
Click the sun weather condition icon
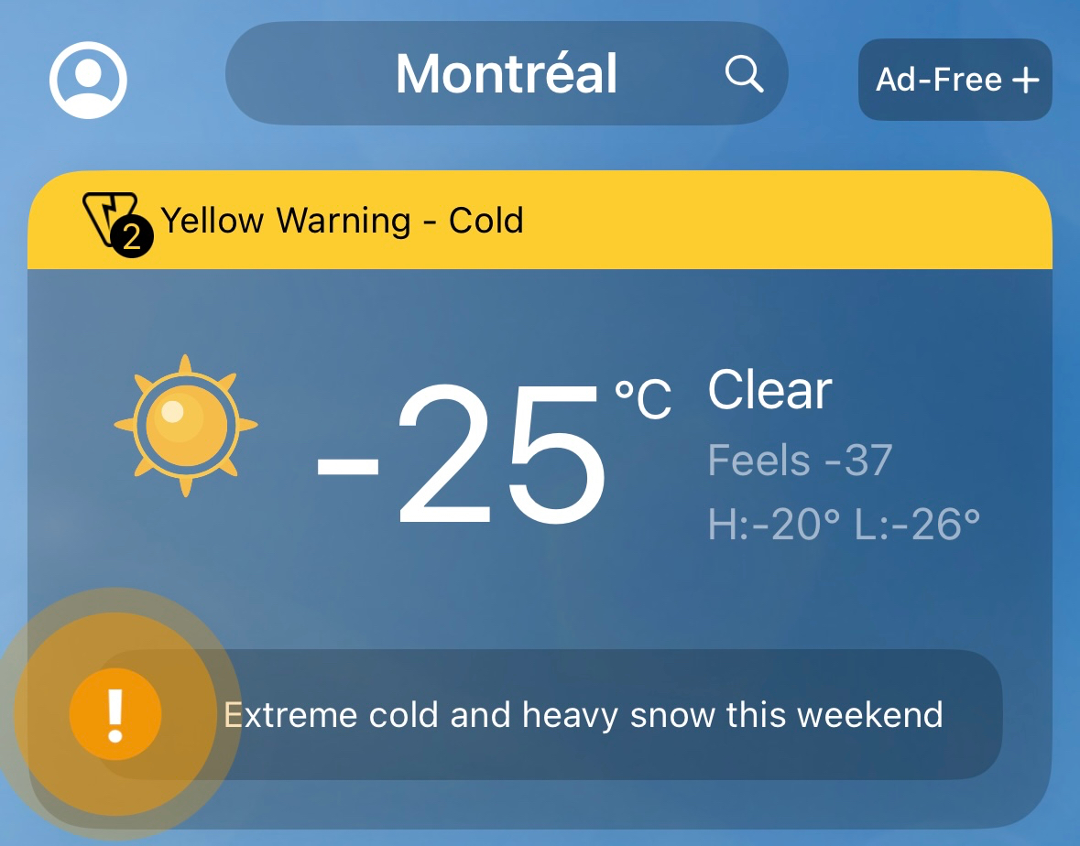coord(186,426)
